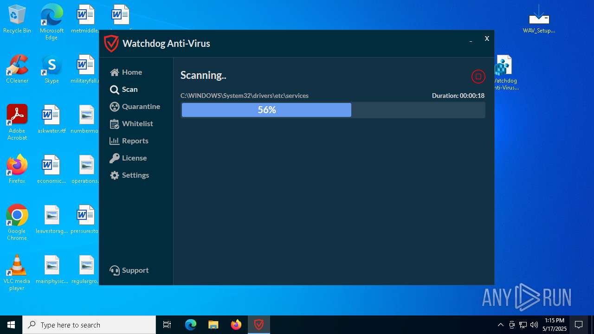Stop the scan with the red stop button
The width and height of the screenshot is (594, 334).
[478, 77]
